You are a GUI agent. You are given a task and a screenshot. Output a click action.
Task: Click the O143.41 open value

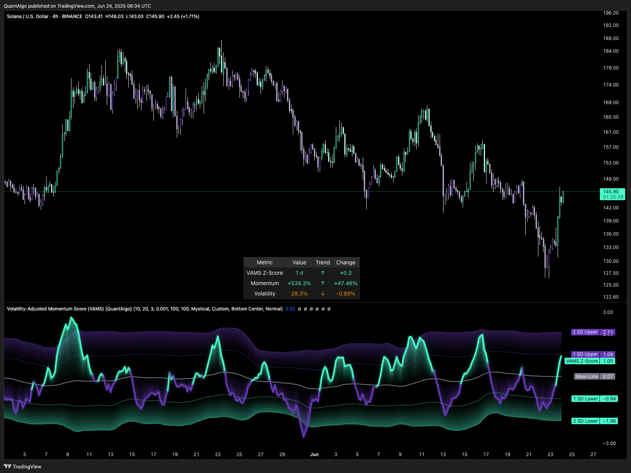(x=94, y=17)
